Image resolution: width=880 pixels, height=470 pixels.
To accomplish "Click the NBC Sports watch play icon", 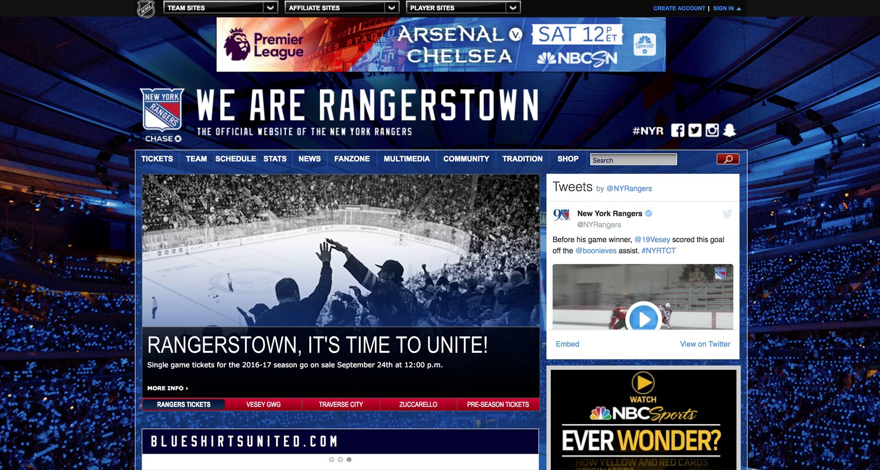I will [x=643, y=382].
